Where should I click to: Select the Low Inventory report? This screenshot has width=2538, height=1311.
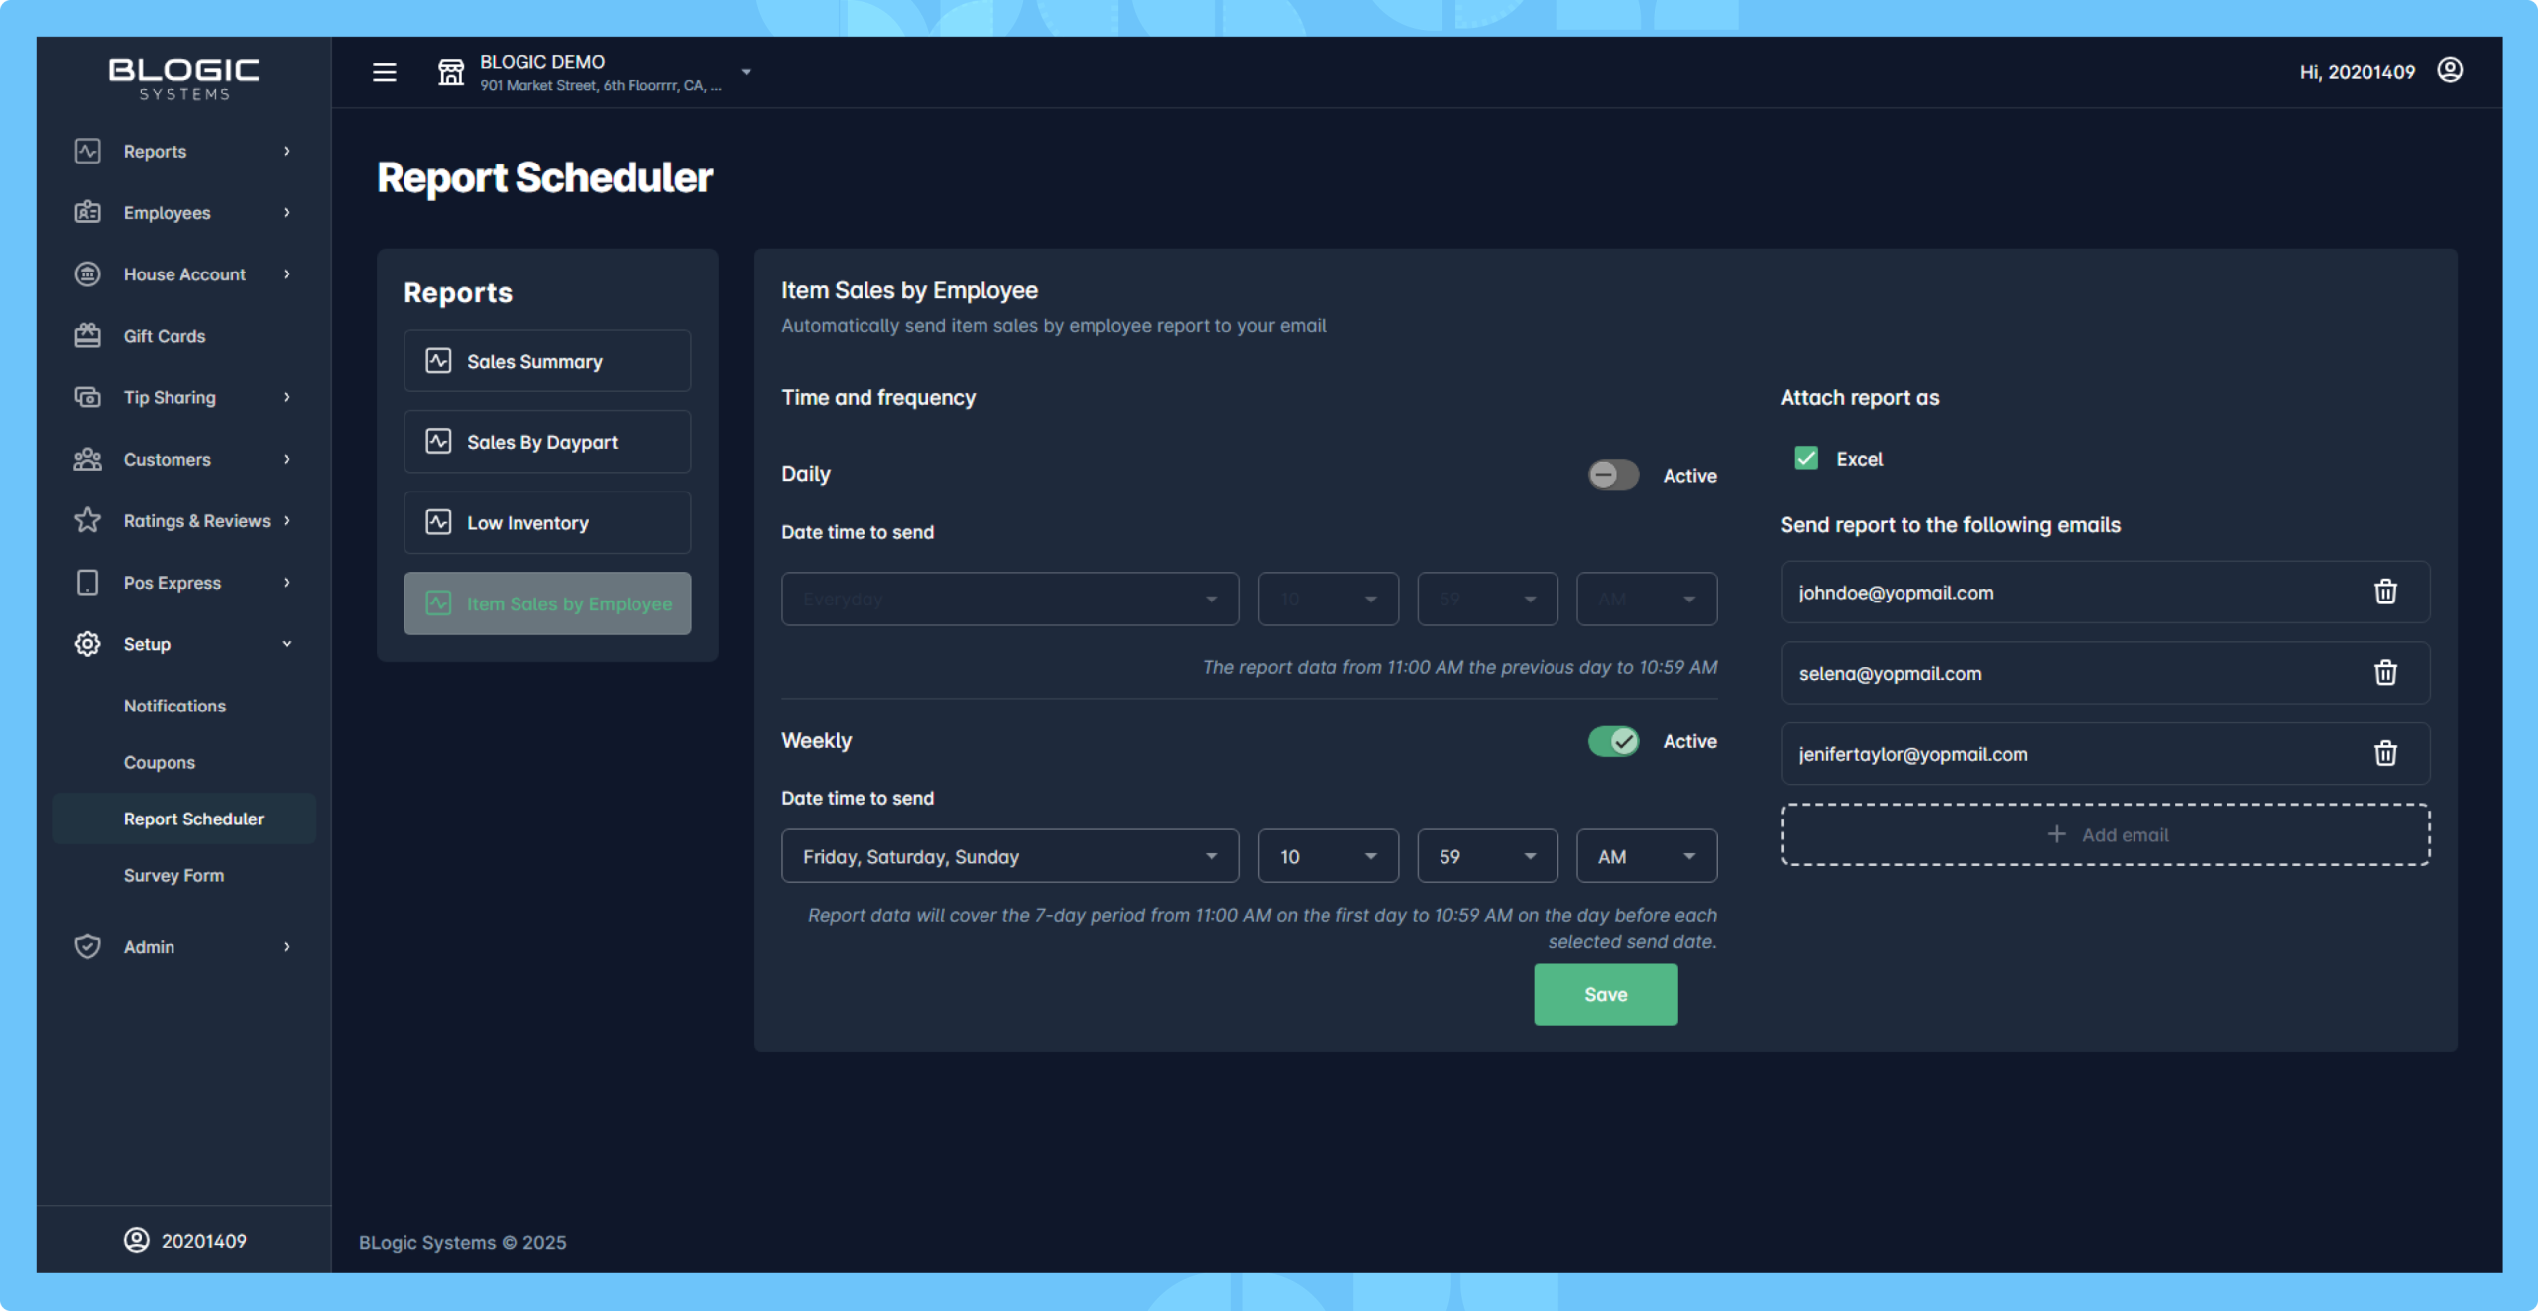tap(547, 522)
